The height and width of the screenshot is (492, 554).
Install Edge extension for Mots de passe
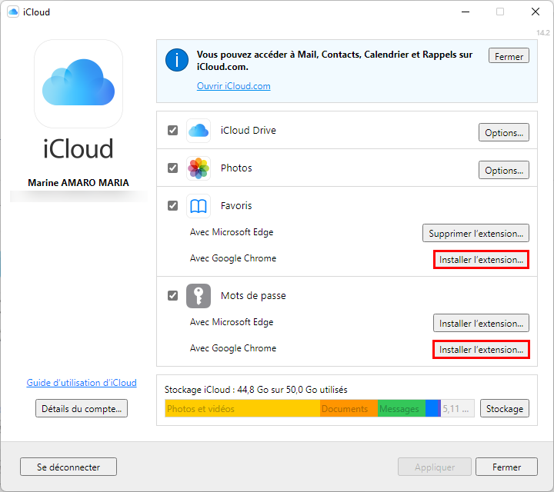coord(481,323)
